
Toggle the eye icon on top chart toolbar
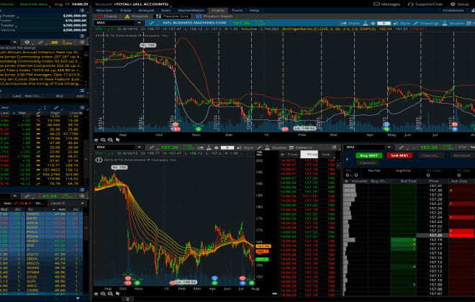373,23
